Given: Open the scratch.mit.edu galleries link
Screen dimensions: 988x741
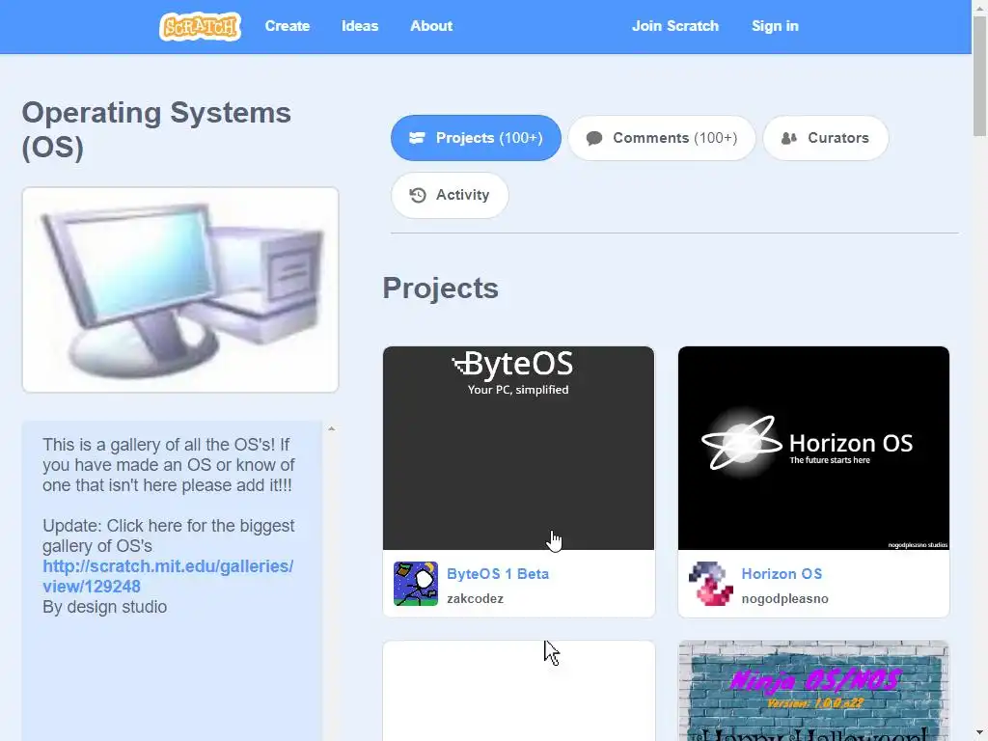Looking at the screenshot, I should pos(168,576).
